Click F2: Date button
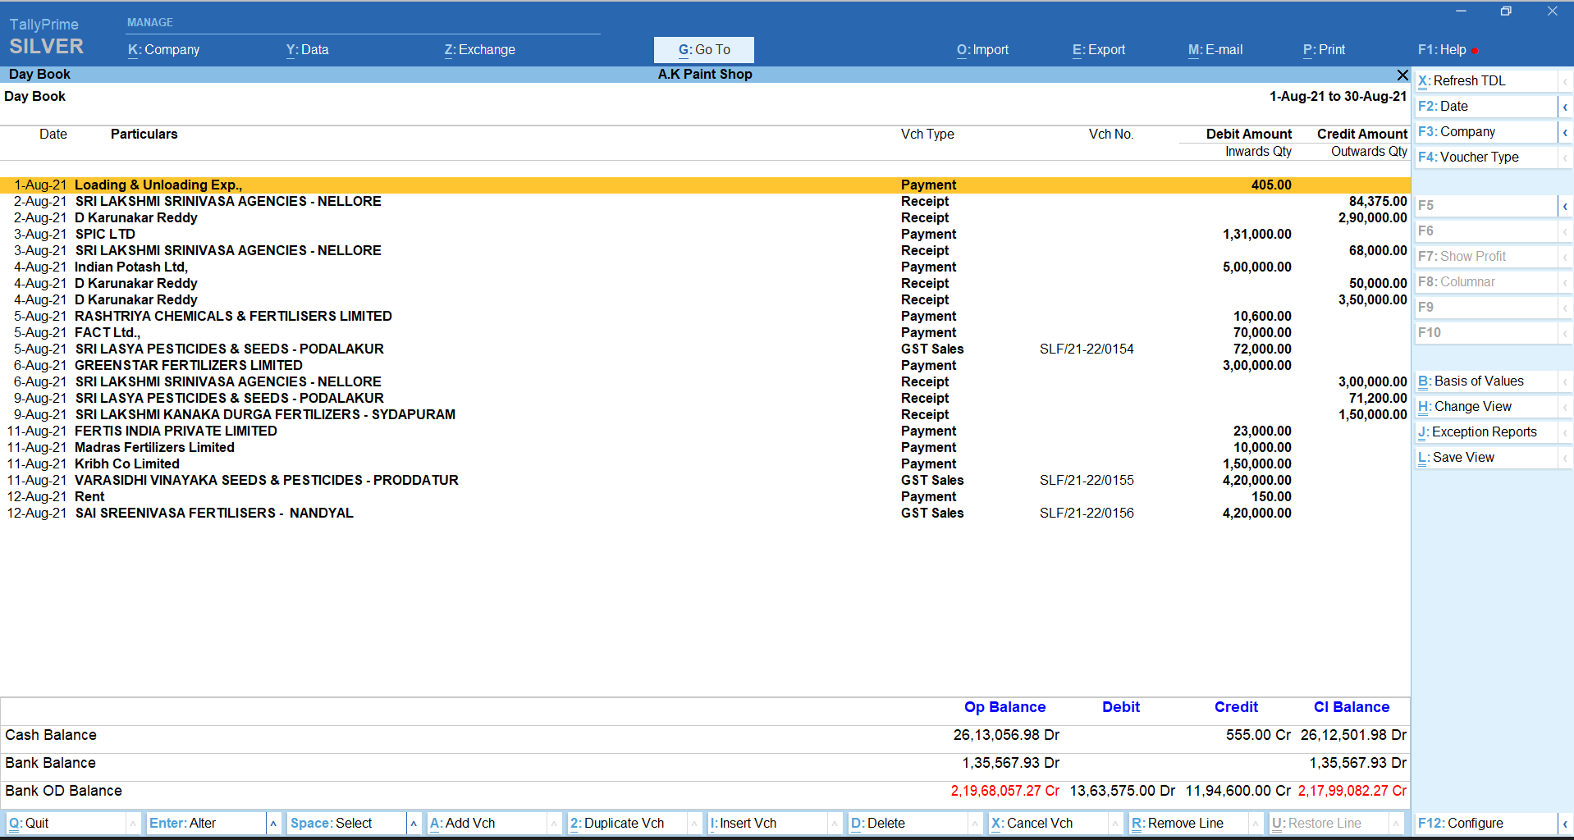The image size is (1574, 840). [1486, 107]
